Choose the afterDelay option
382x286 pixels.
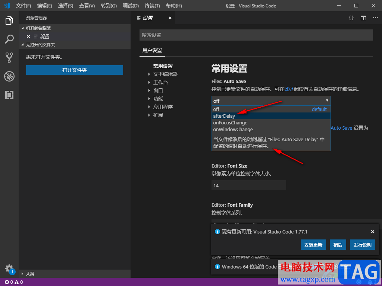coord(271,116)
